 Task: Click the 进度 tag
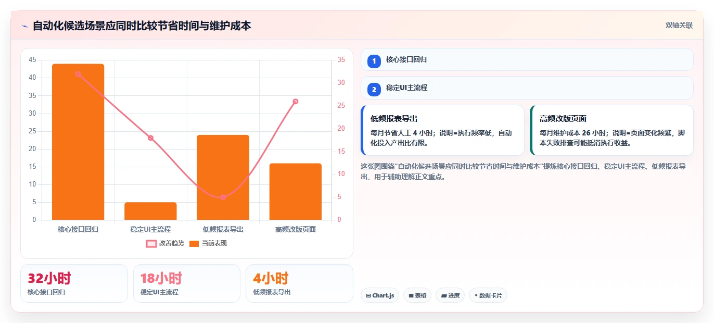[x=450, y=295]
